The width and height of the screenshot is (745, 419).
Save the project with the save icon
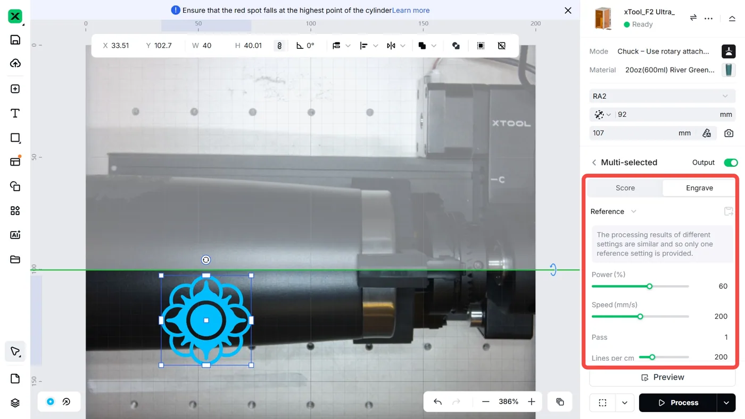click(x=15, y=40)
